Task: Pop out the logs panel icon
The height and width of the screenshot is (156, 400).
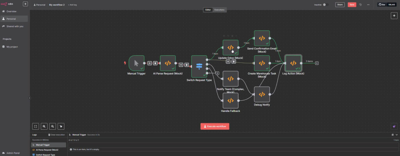Action: [x=393, y=135]
